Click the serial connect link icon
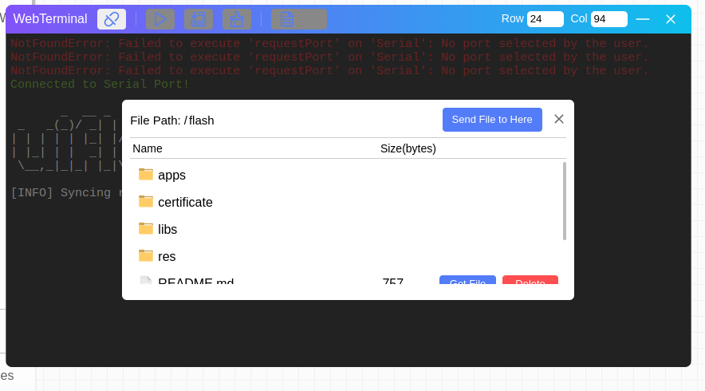 (x=112, y=19)
